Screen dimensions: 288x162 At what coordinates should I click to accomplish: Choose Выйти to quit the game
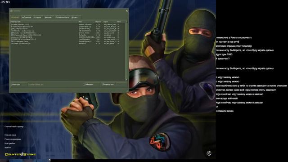[8, 148]
